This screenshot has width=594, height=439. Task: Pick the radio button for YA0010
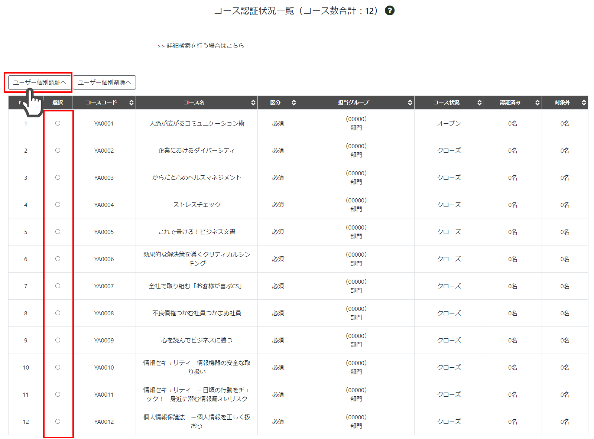click(x=58, y=367)
